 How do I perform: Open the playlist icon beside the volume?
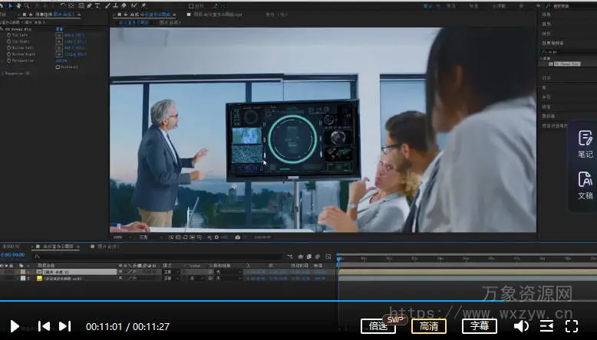point(546,326)
